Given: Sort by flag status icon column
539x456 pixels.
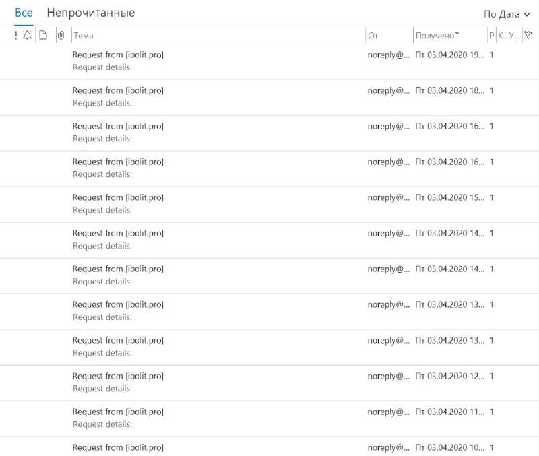Looking at the screenshot, I should tap(528, 35).
